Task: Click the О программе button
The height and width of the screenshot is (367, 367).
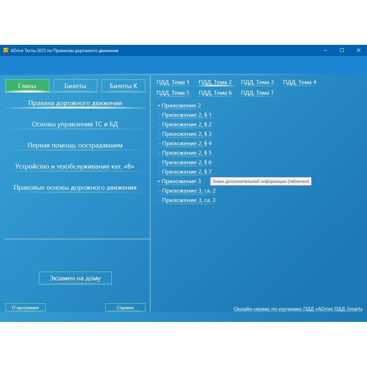Action: point(25,308)
